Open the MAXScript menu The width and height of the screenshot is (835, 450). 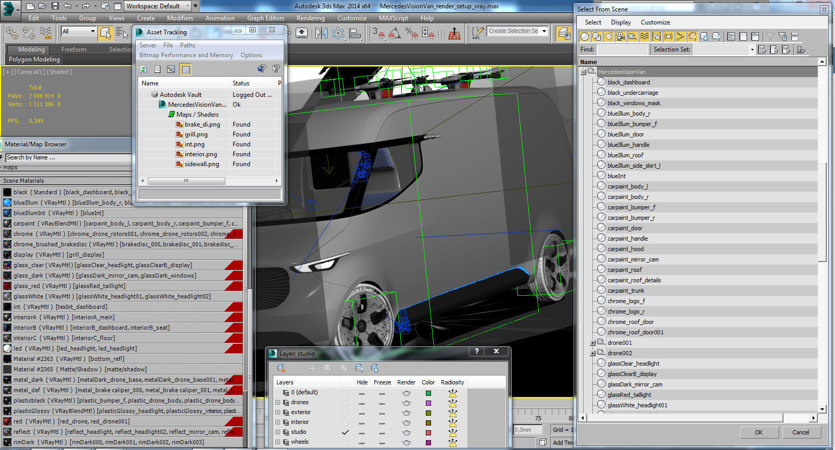coord(394,18)
